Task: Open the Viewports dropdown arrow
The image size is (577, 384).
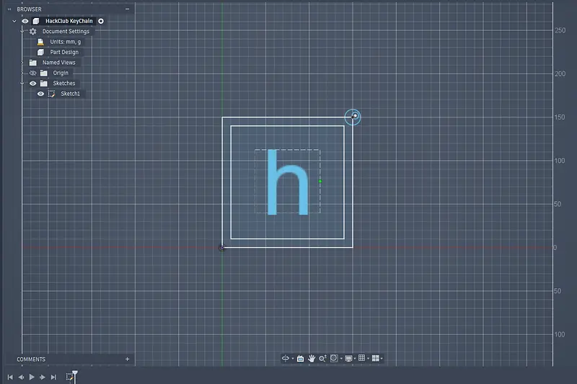Action: 382,359
